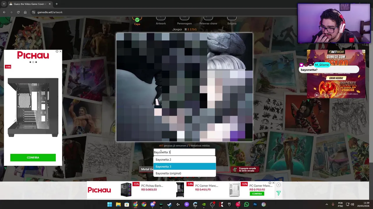The height and width of the screenshot is (209, 373).
Task: Show hidden system tray icons
Action: click(327, 204)
